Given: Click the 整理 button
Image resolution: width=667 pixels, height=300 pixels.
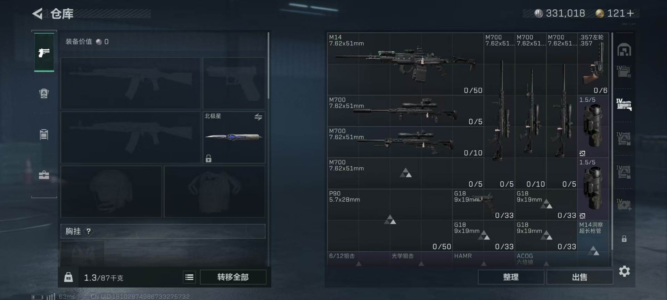Looking at the screenshot, I should (x=511, y=277).
